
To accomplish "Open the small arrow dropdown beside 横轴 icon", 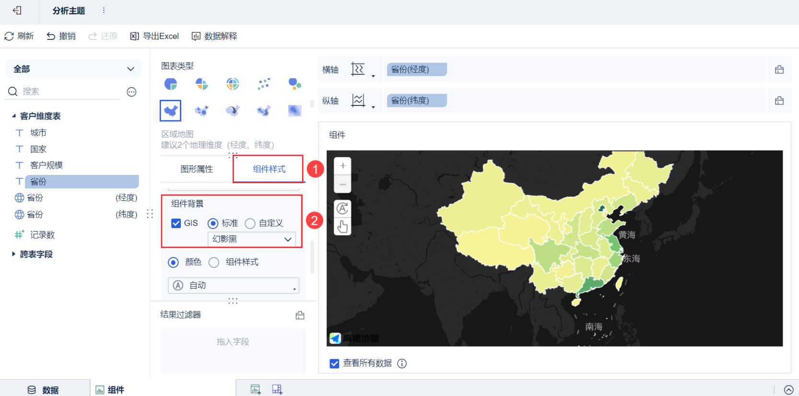I will click(x=373, y=76).
